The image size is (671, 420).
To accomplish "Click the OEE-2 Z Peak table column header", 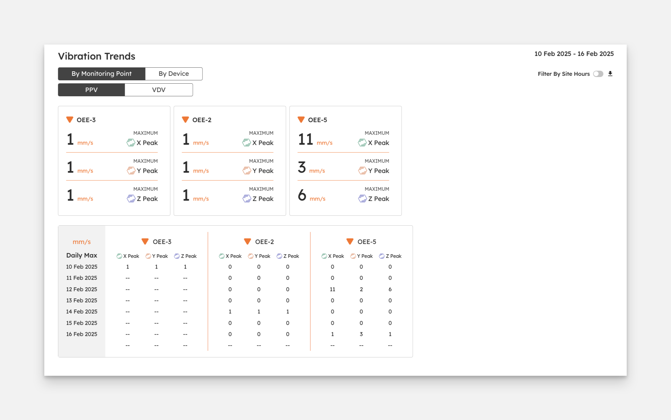I will pyautogui.click(x=288, y=256).
